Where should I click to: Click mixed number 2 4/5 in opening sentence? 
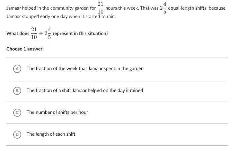pyautogui.click(x=163, y=8)
